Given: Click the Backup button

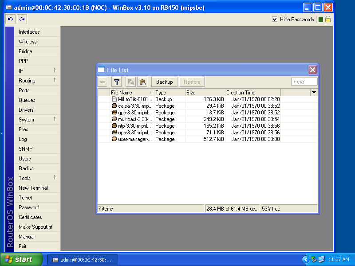Looking at the screenshot, I should (164, 82).
